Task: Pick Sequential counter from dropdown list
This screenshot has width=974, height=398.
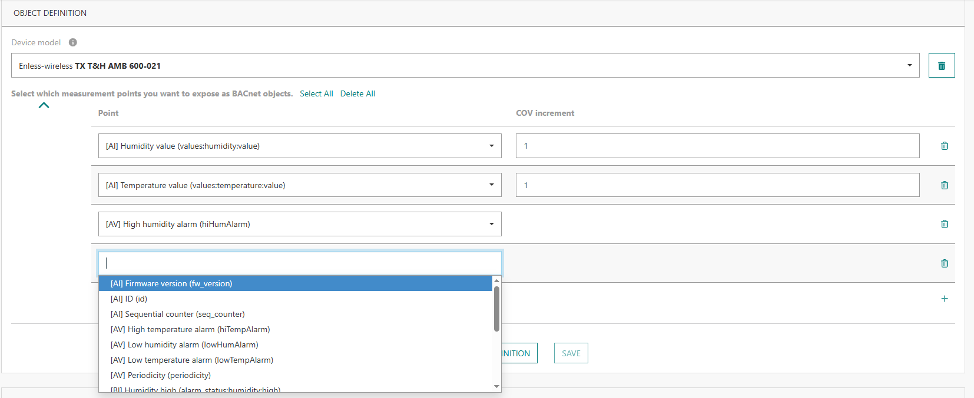Action: coord(177,314)
